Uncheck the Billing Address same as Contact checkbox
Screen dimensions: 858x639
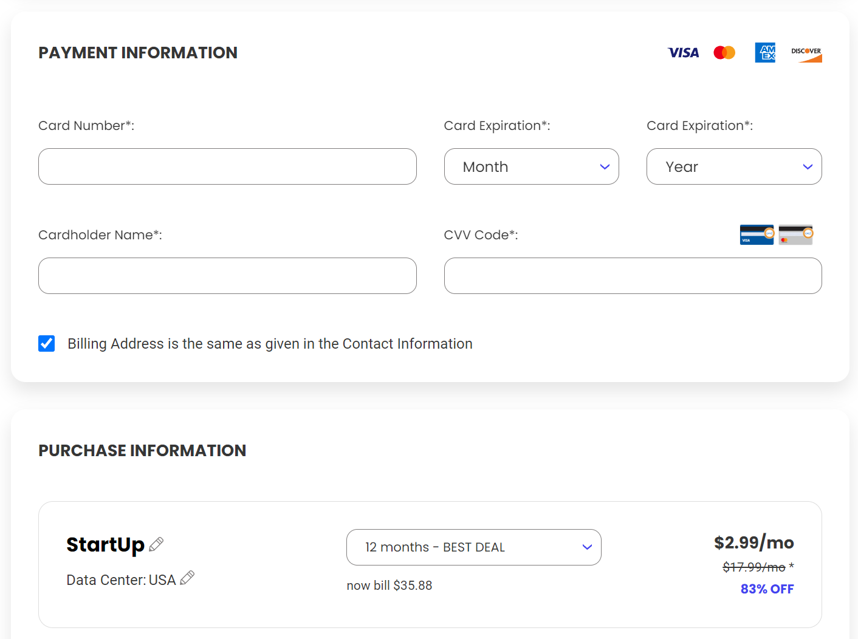(x=47, y=344)
